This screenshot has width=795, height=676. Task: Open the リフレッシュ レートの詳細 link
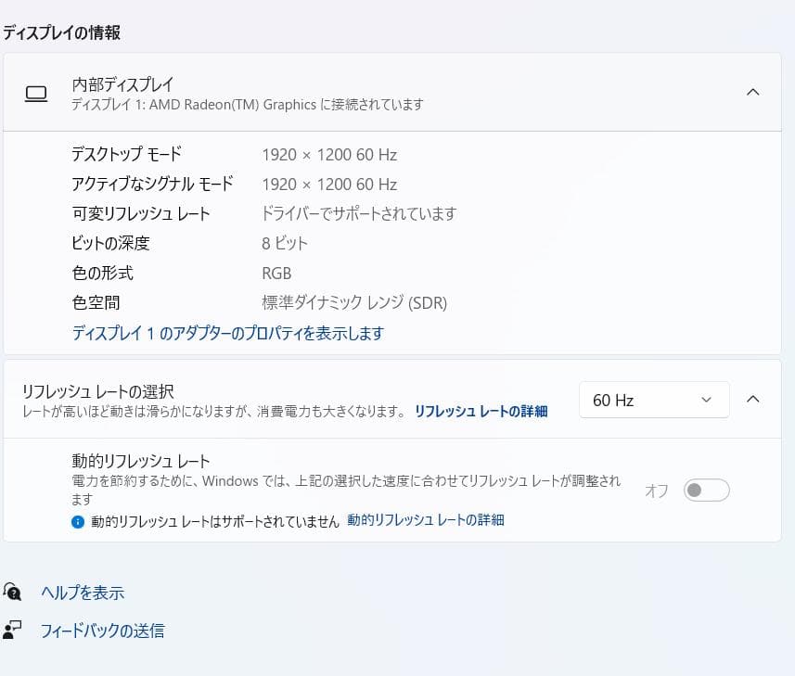tap(481, 411)
